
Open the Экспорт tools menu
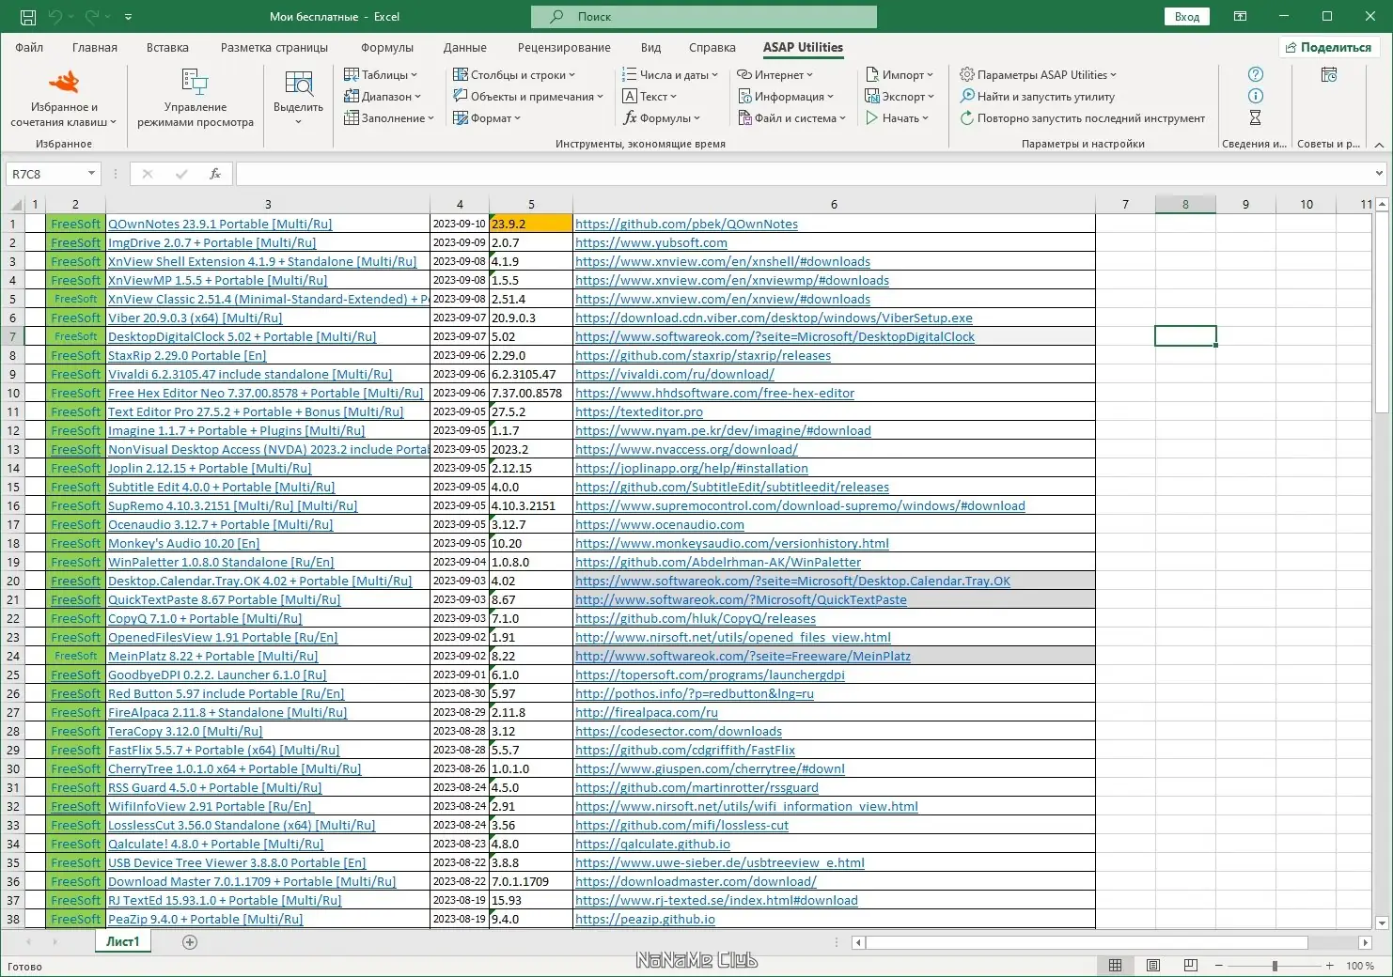click(900, 96)
